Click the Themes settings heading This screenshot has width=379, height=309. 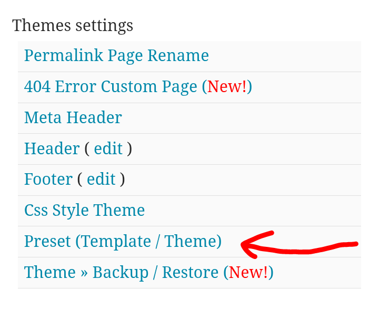(x=73, y=26)
